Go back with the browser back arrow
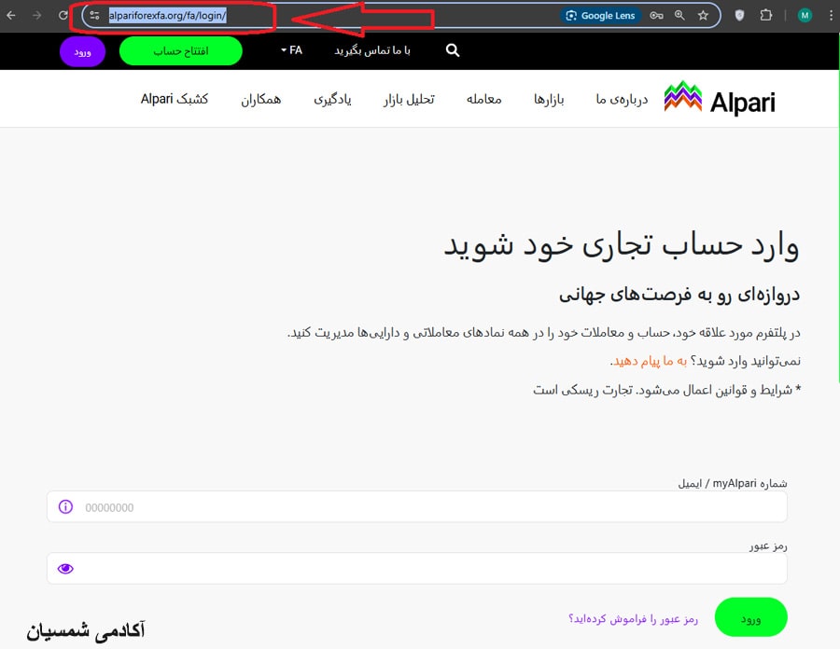 coord(11,16)
